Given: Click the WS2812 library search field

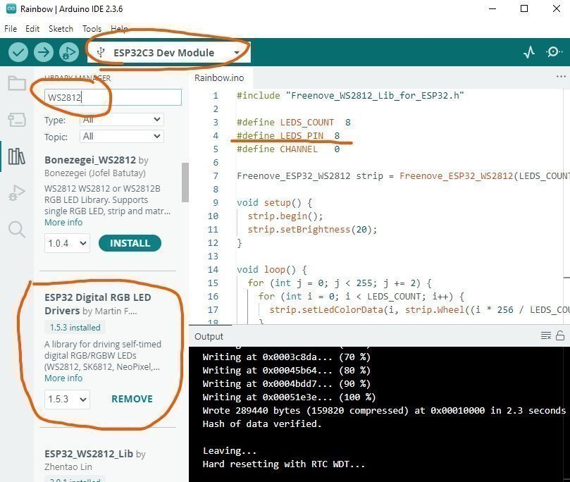Looking at the screenshot, I should (x=113, y=97).
